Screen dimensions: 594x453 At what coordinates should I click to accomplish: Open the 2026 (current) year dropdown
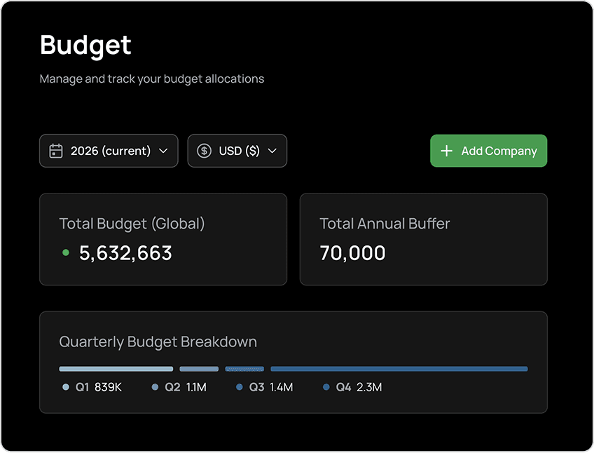point(109,150)
